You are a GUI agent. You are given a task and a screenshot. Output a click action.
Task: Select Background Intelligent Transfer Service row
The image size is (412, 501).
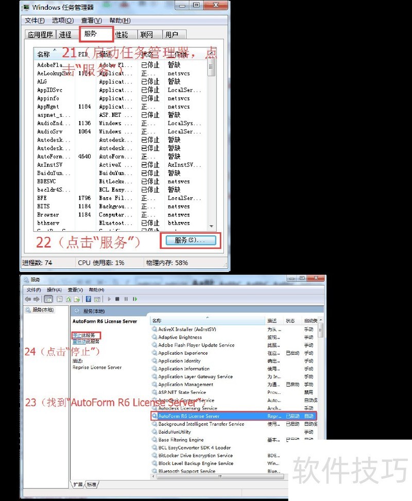pos(234,424)
